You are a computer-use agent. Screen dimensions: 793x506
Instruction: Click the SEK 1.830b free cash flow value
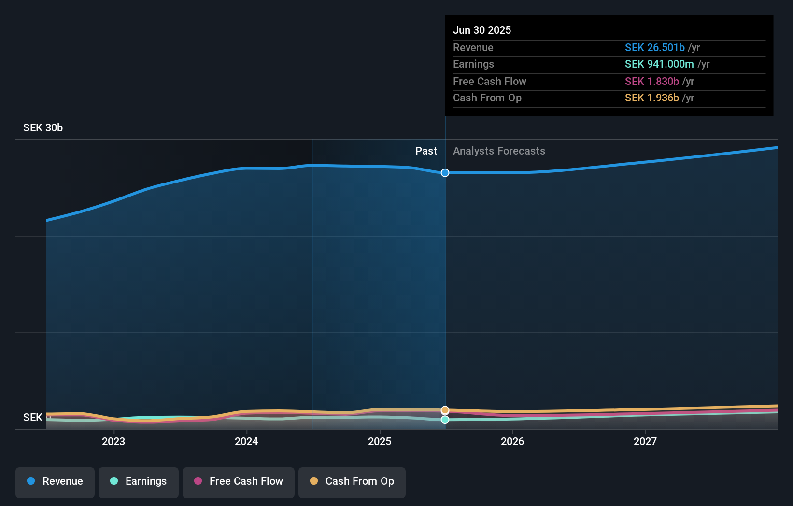tap(652, 82)
